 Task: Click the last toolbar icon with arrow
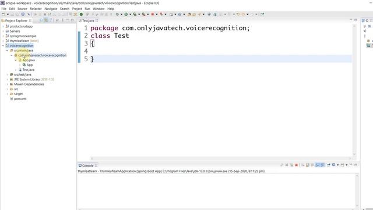point(262,14)
